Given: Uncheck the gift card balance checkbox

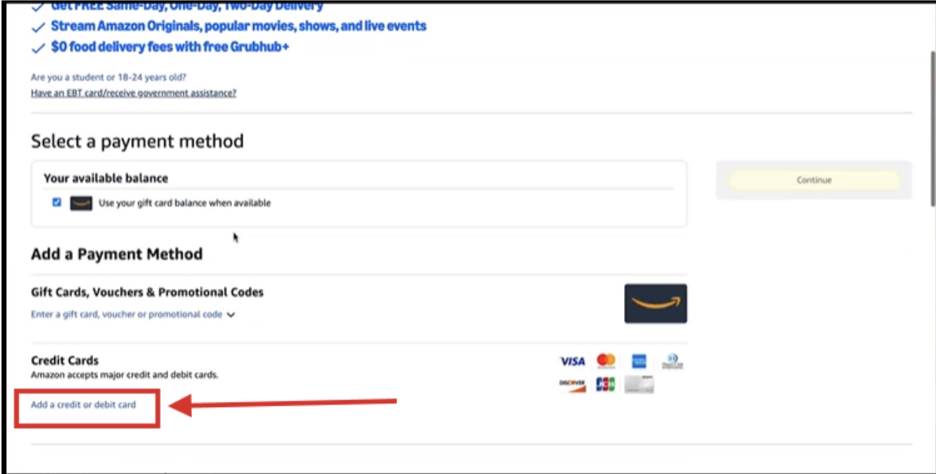Looking at the screenshot, I should (x=57, y=202).
